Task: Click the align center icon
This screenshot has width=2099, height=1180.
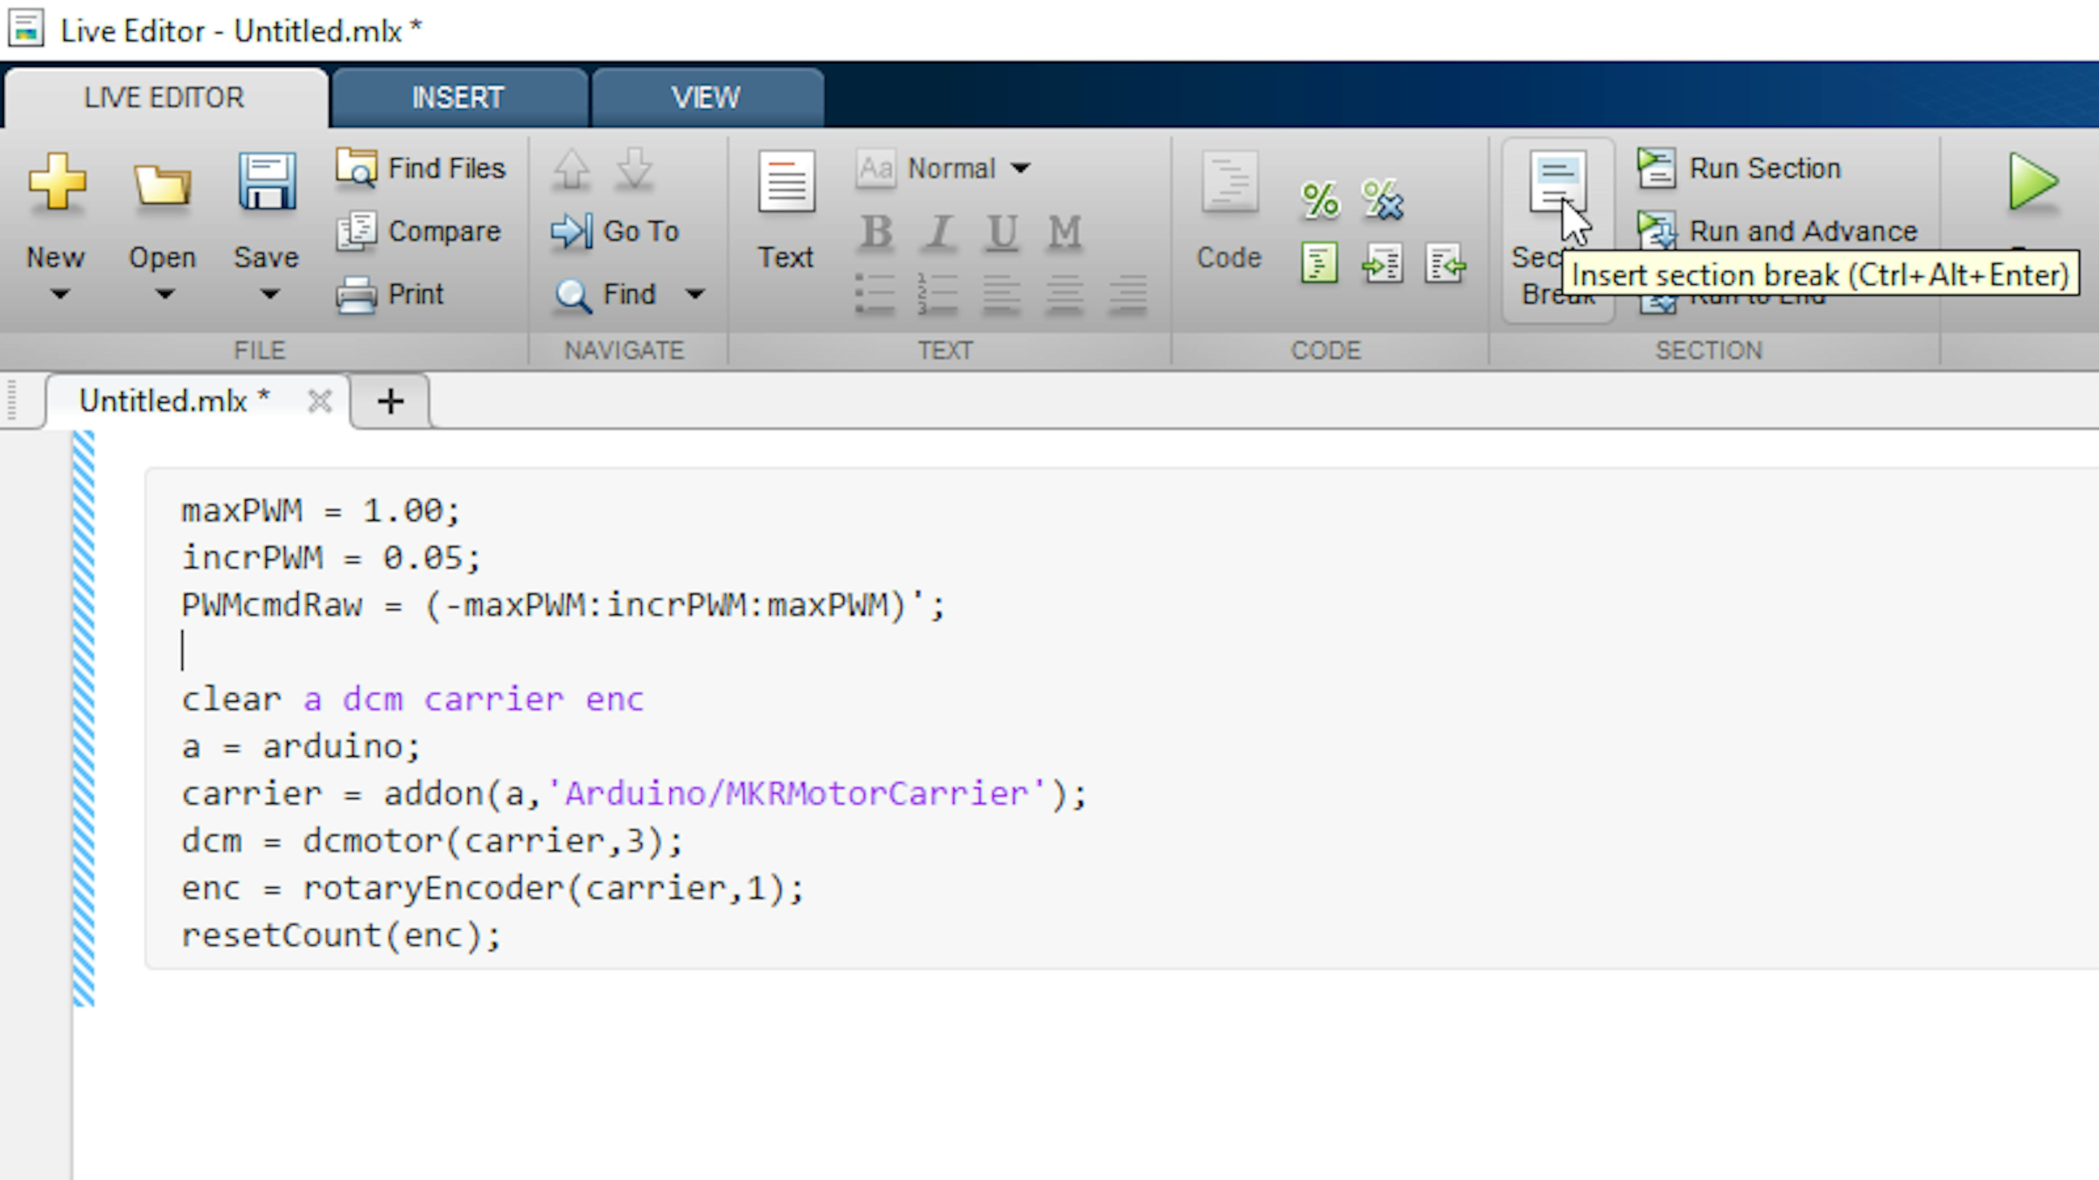Action: (1065, 294)
